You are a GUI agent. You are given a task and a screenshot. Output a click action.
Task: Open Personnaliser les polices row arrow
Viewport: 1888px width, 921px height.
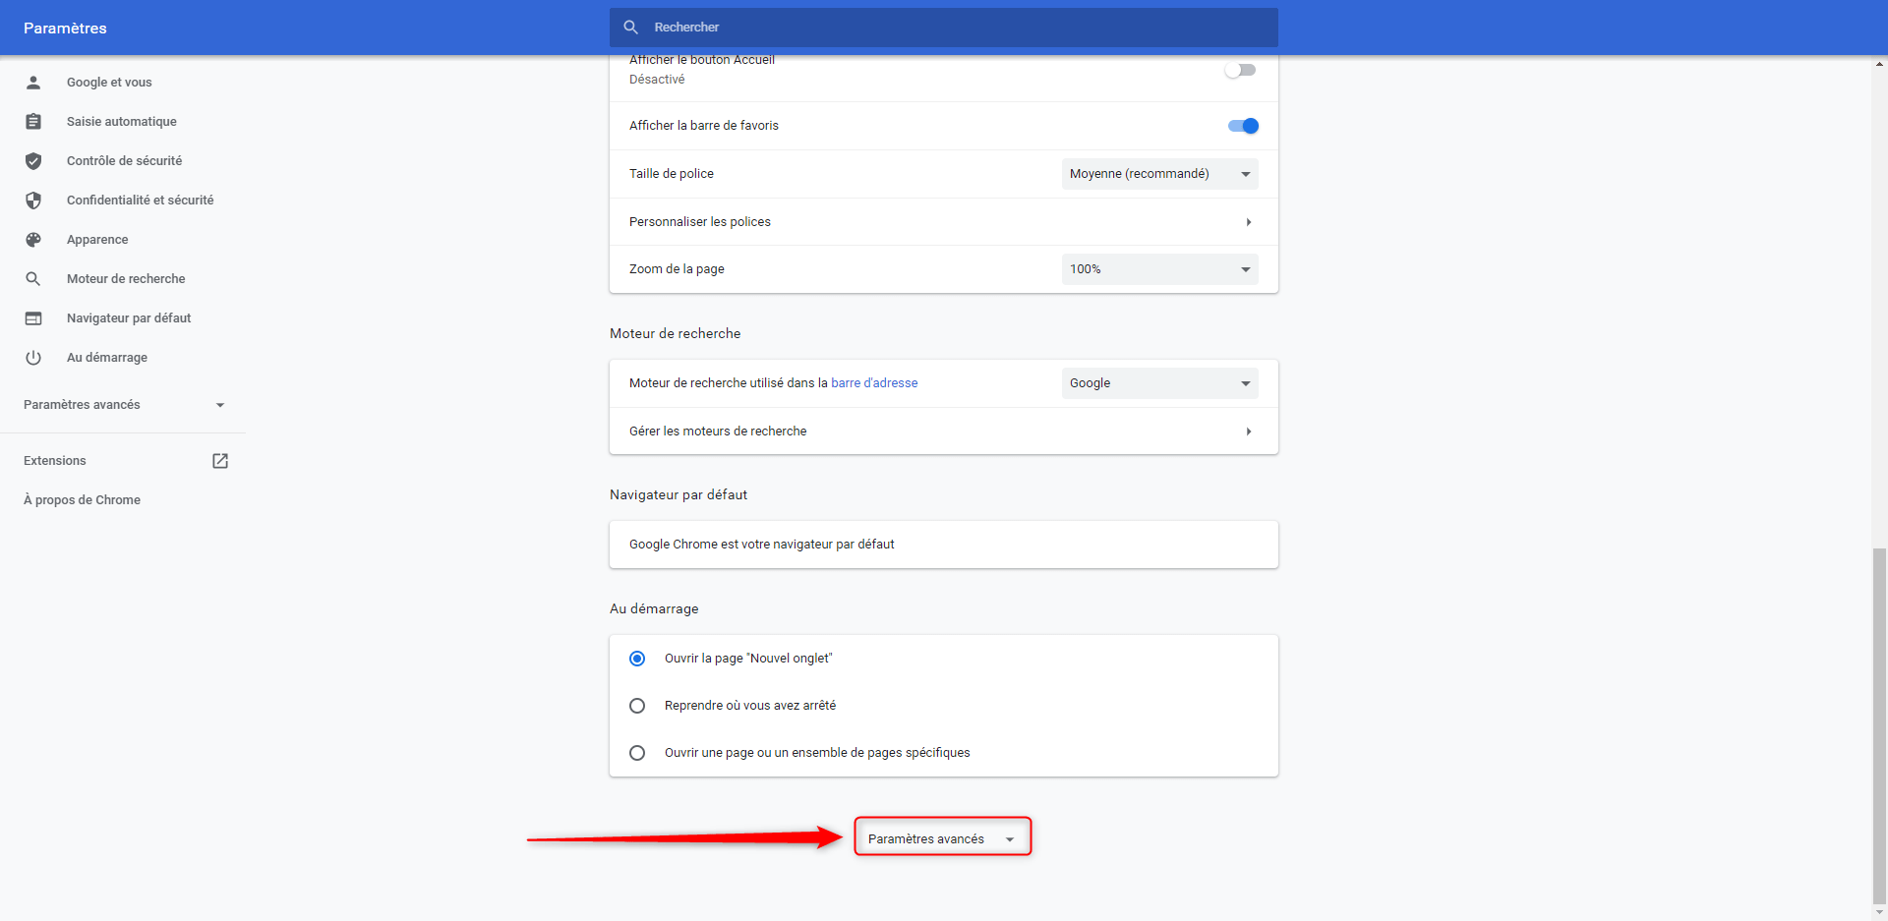1249,222
